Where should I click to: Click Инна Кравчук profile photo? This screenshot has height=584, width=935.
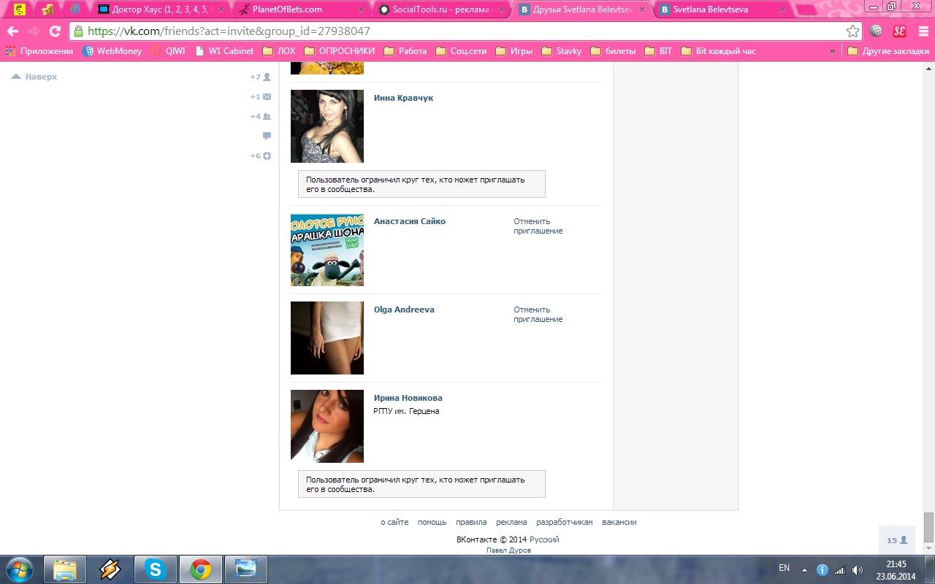pos(327,126)
